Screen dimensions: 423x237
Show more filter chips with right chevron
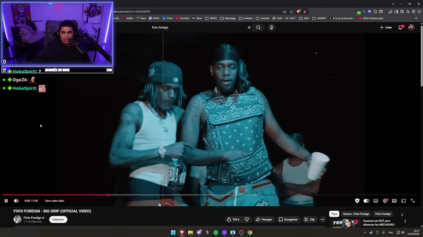pos(402,215)
